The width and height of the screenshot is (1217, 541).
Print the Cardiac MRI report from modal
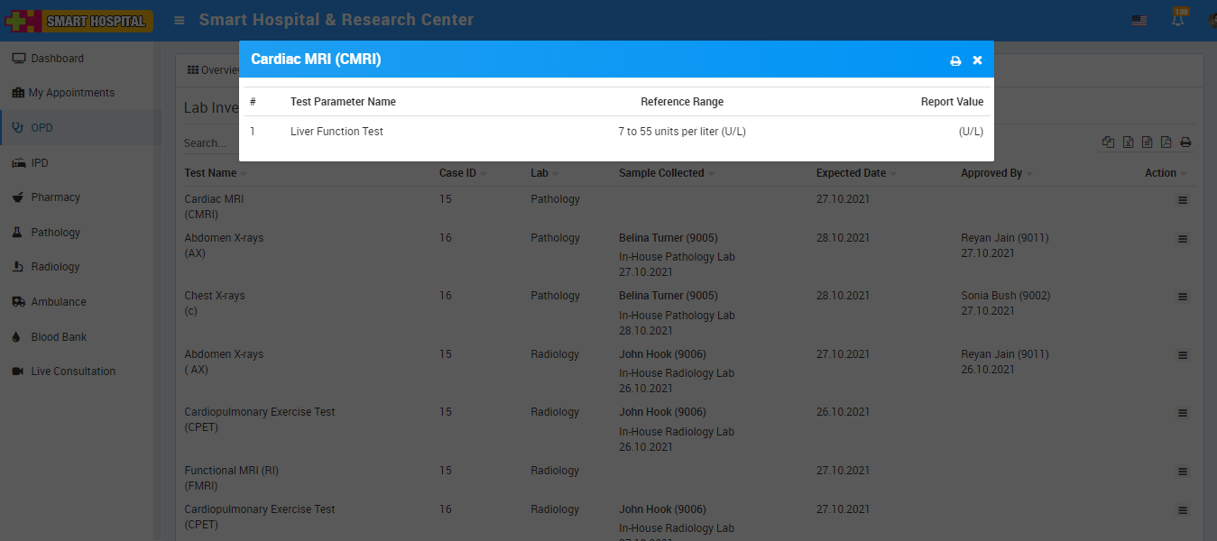coord(955,60)
